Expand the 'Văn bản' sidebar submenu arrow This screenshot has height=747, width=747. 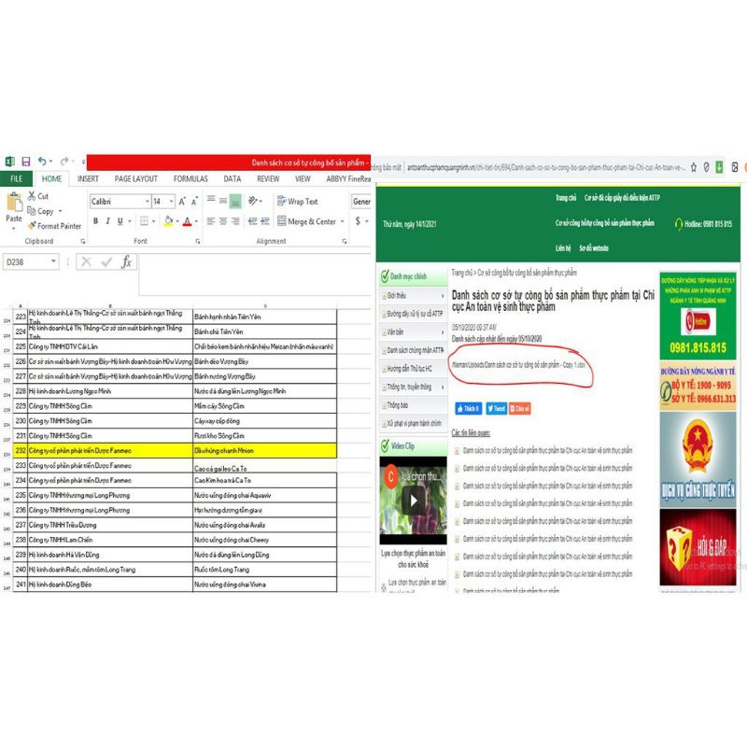pos(443,332)
